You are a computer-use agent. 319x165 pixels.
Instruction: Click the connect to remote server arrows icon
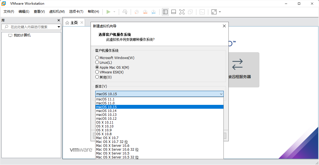point(237,64)
